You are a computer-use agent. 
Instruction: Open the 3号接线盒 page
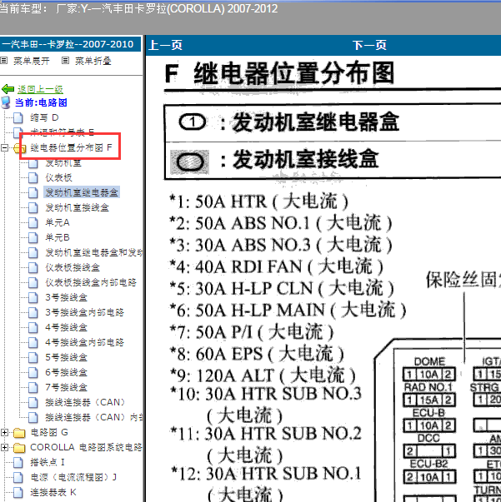pos(67,297)
